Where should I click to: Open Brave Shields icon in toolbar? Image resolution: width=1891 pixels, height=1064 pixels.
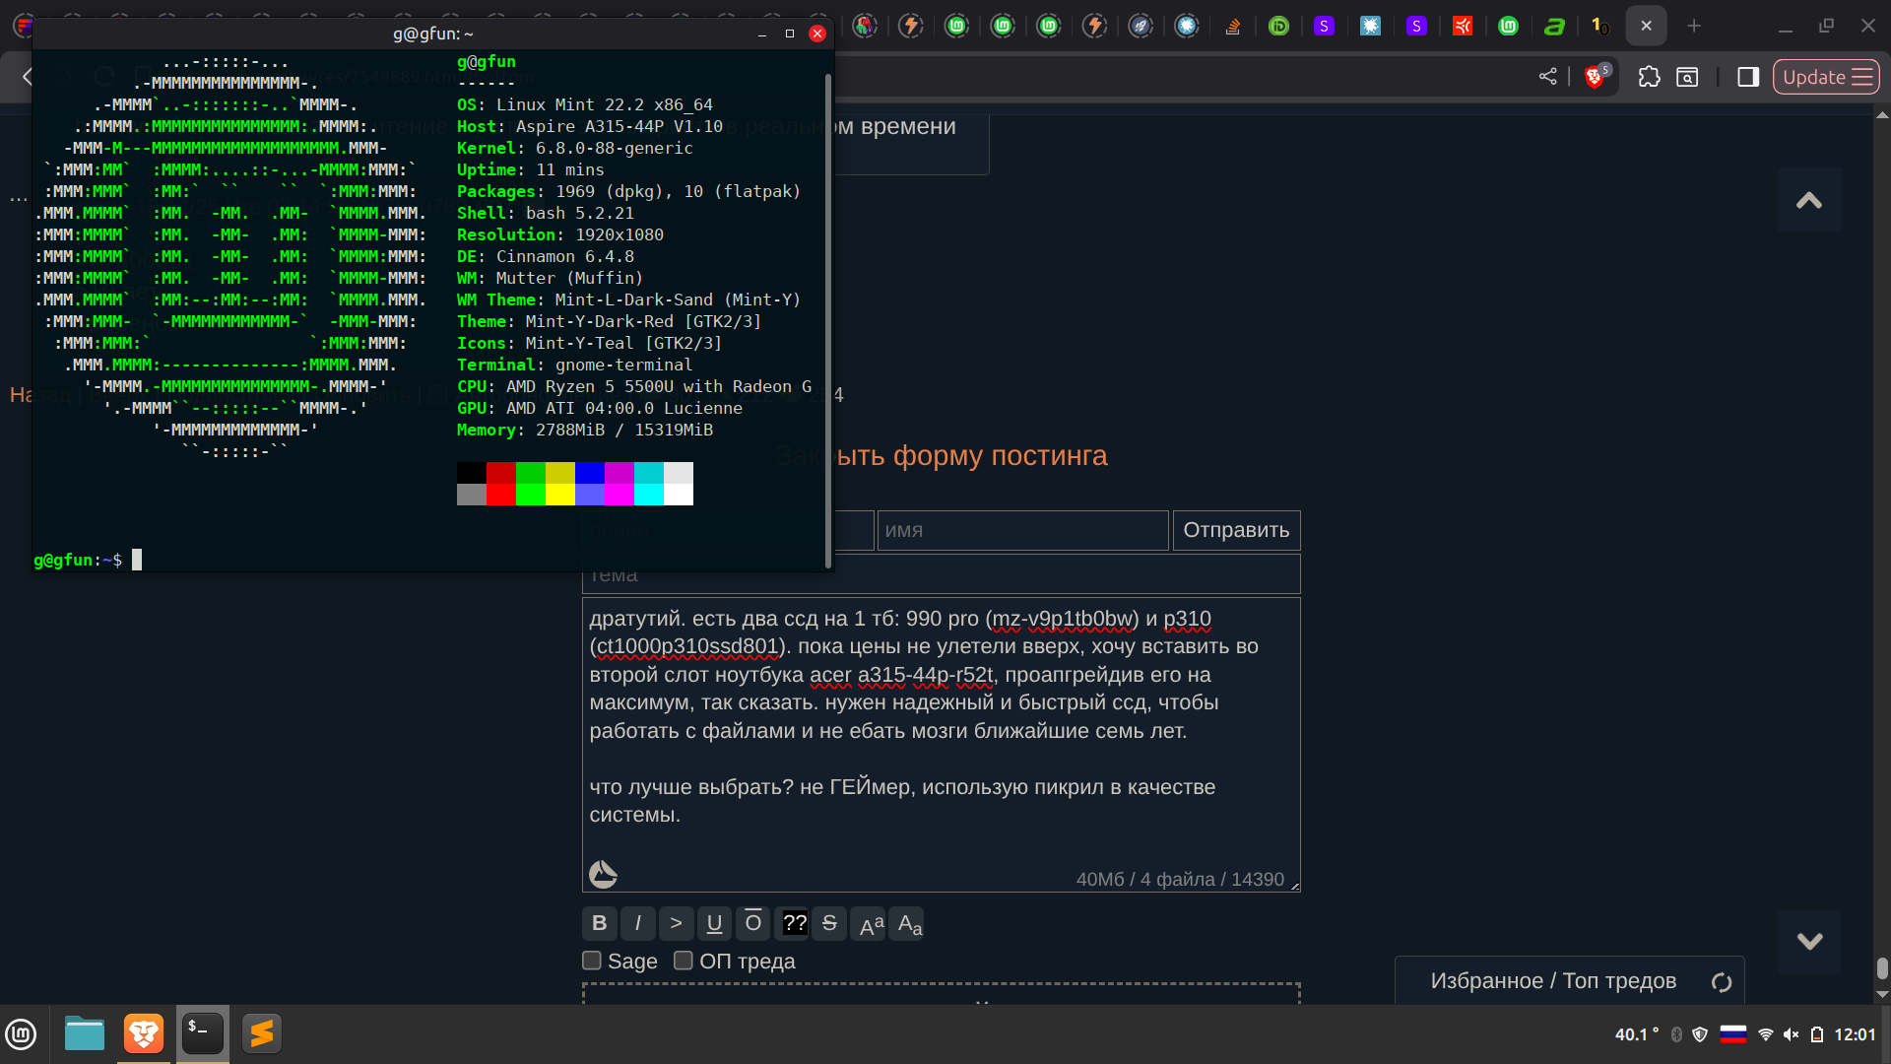(1595, 77)
